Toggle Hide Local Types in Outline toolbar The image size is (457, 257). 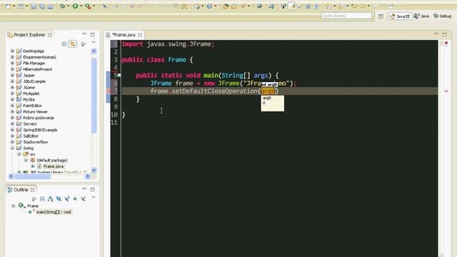(83, 198)
